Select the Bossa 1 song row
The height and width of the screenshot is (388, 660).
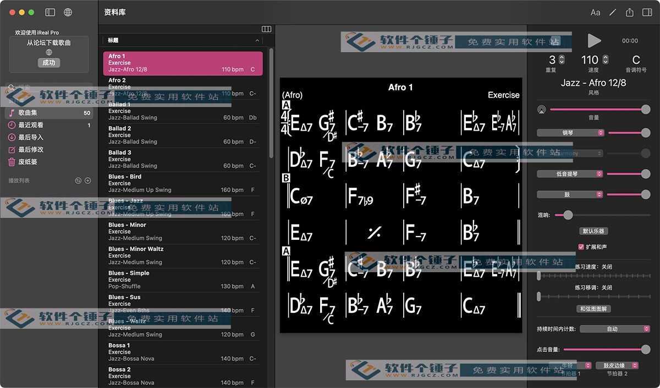point(183,352)
